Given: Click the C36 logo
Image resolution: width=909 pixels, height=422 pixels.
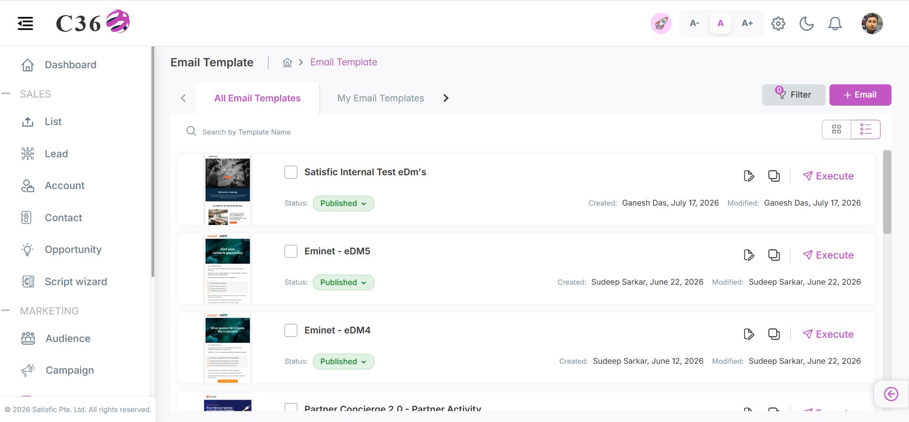Looking at the screenshot, I should click(93, 22).
